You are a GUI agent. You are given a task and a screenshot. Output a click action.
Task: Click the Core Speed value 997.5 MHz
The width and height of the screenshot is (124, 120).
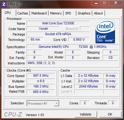pyautogui.click(x=41, y=75)
